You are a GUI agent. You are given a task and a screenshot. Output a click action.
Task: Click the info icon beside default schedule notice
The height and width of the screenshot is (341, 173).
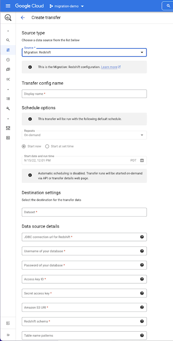point(30,119)
